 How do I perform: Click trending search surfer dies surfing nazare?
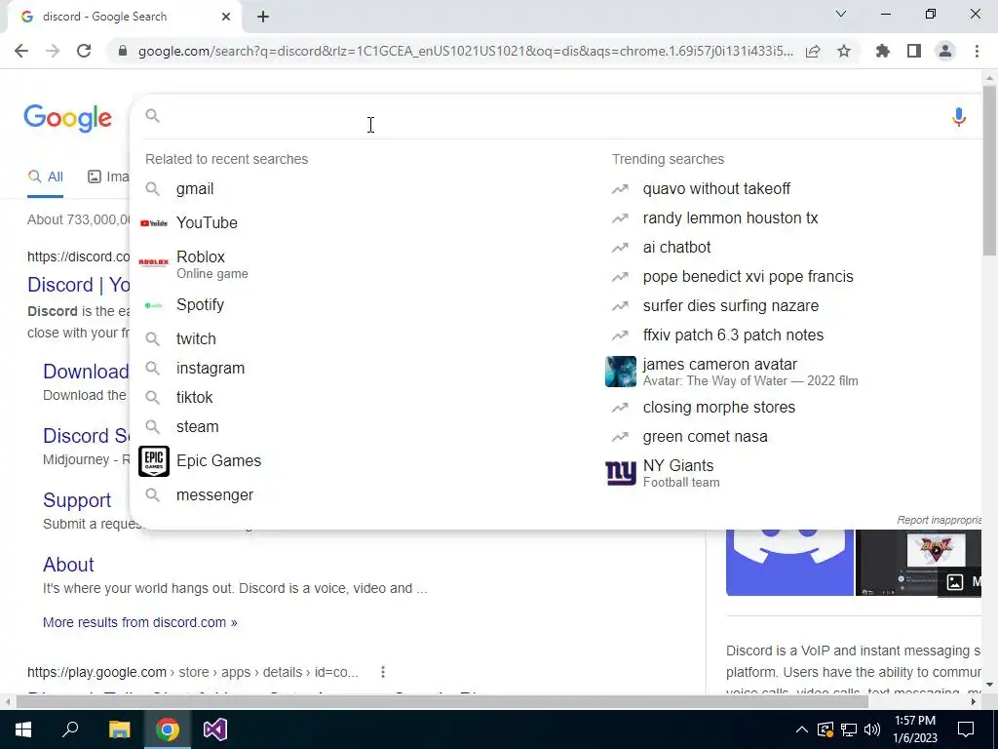pos(731,305)
